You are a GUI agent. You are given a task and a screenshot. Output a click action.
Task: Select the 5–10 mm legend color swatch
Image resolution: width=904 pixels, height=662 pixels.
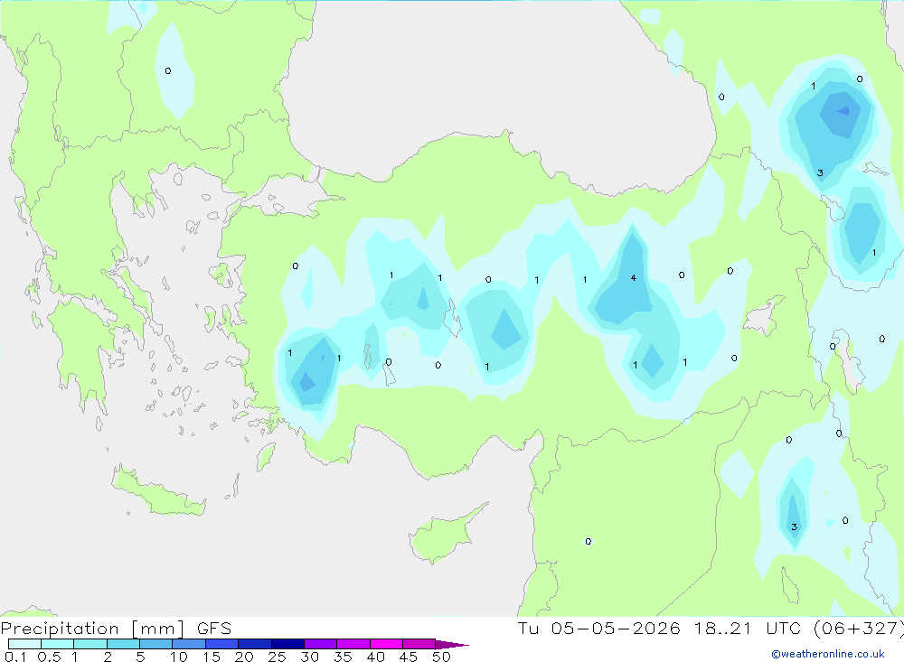[155, 644]
